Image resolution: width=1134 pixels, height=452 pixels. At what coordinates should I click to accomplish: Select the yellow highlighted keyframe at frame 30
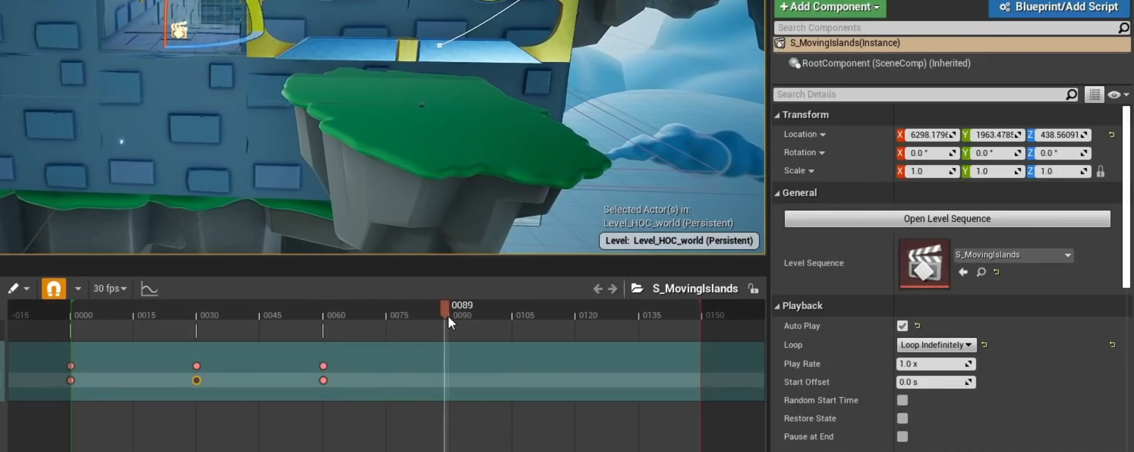[x=196, y=380]
